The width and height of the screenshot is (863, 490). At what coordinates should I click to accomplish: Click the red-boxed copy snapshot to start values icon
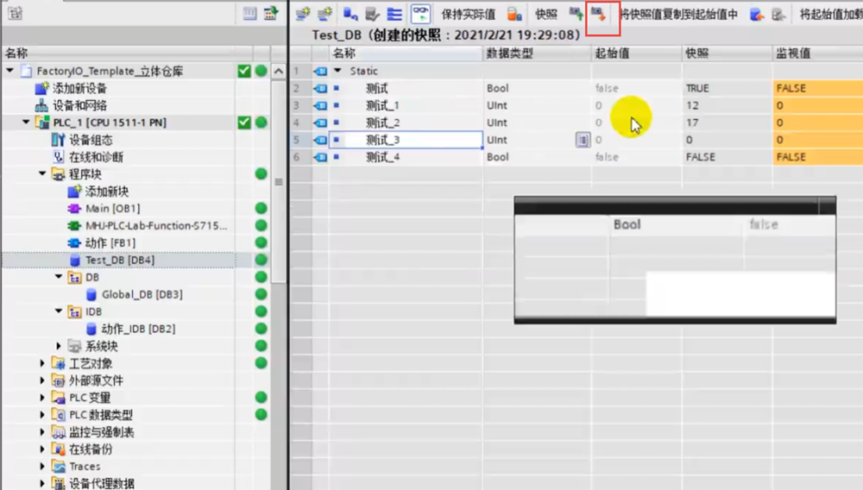[597, 15]
